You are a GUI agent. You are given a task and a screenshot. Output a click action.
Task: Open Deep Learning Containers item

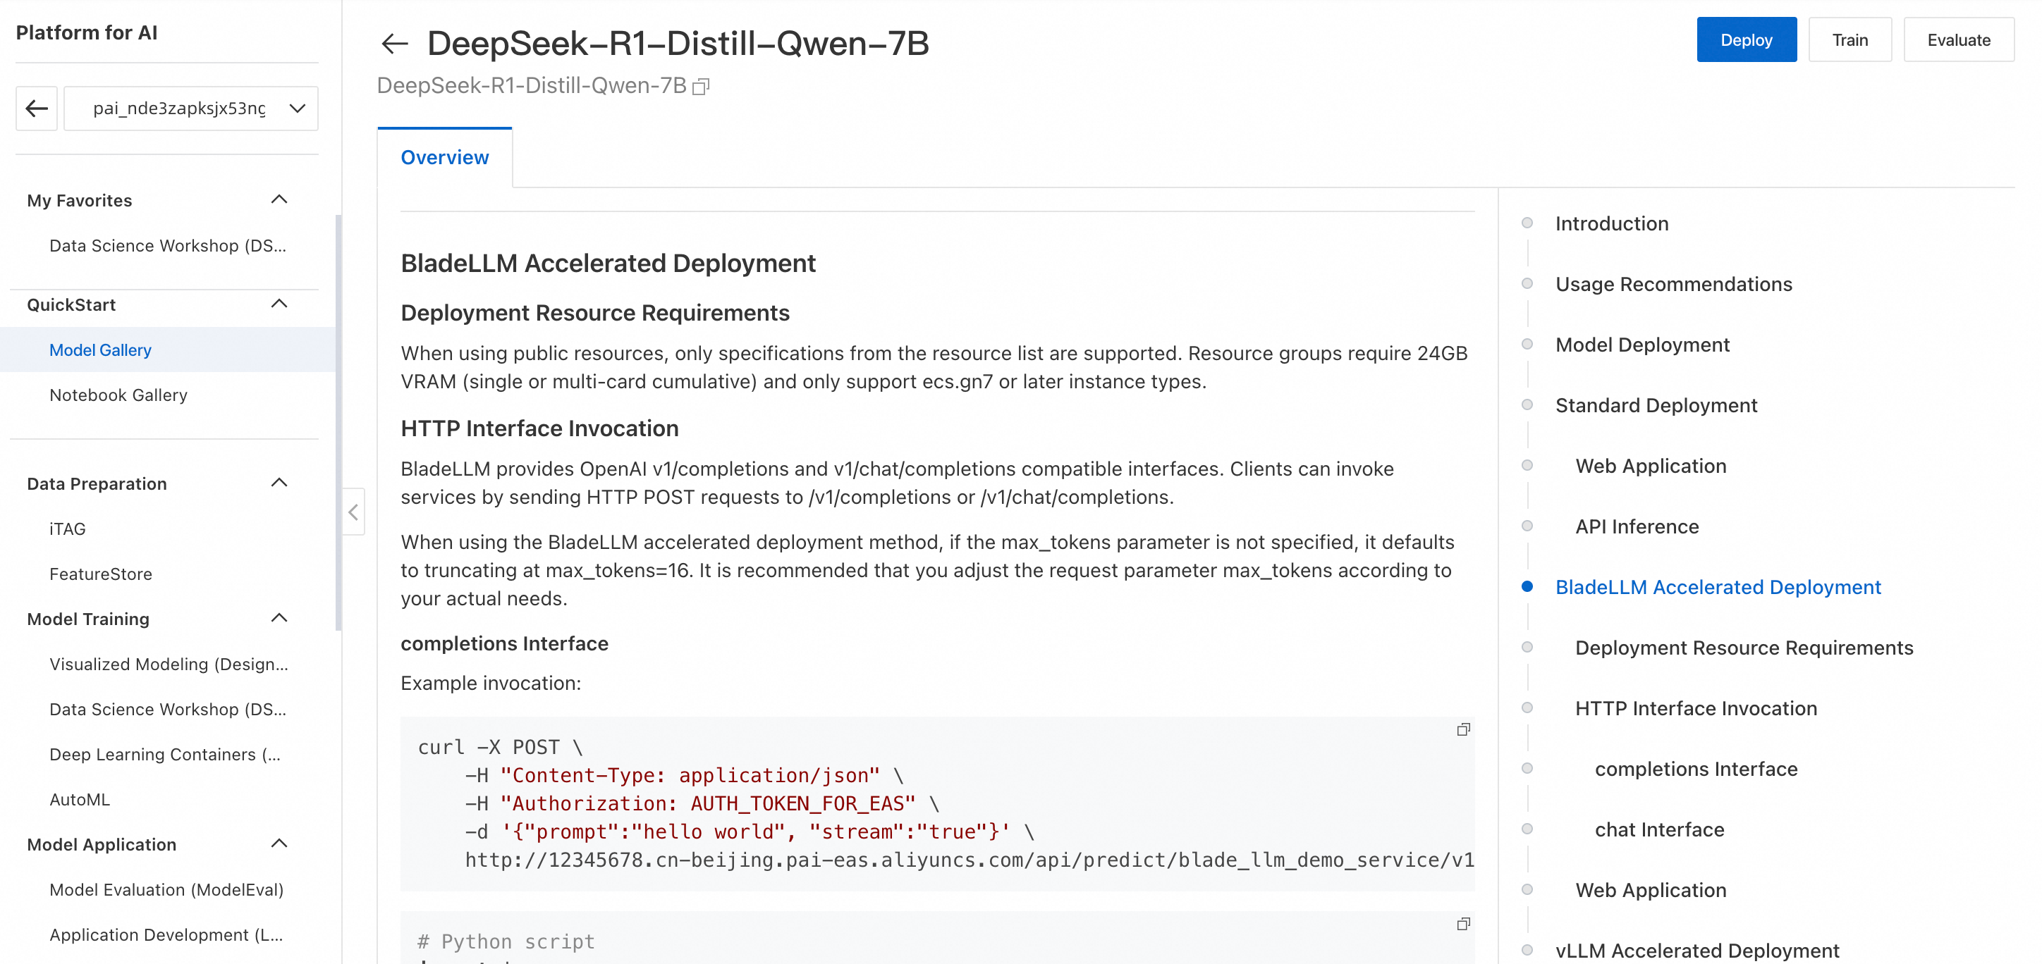coord(165,754)
